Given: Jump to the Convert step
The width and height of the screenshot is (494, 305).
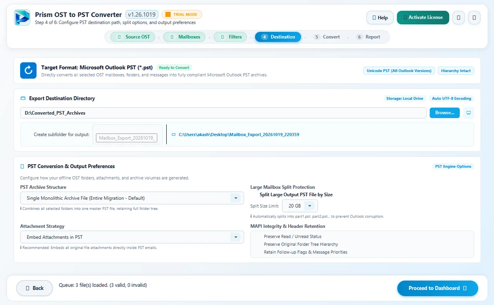Looking at the screenshot, I should pos(327,37).
